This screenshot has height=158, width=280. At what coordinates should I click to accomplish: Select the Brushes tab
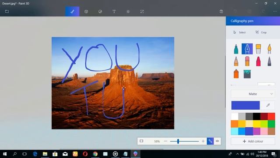tap(72, 11)
